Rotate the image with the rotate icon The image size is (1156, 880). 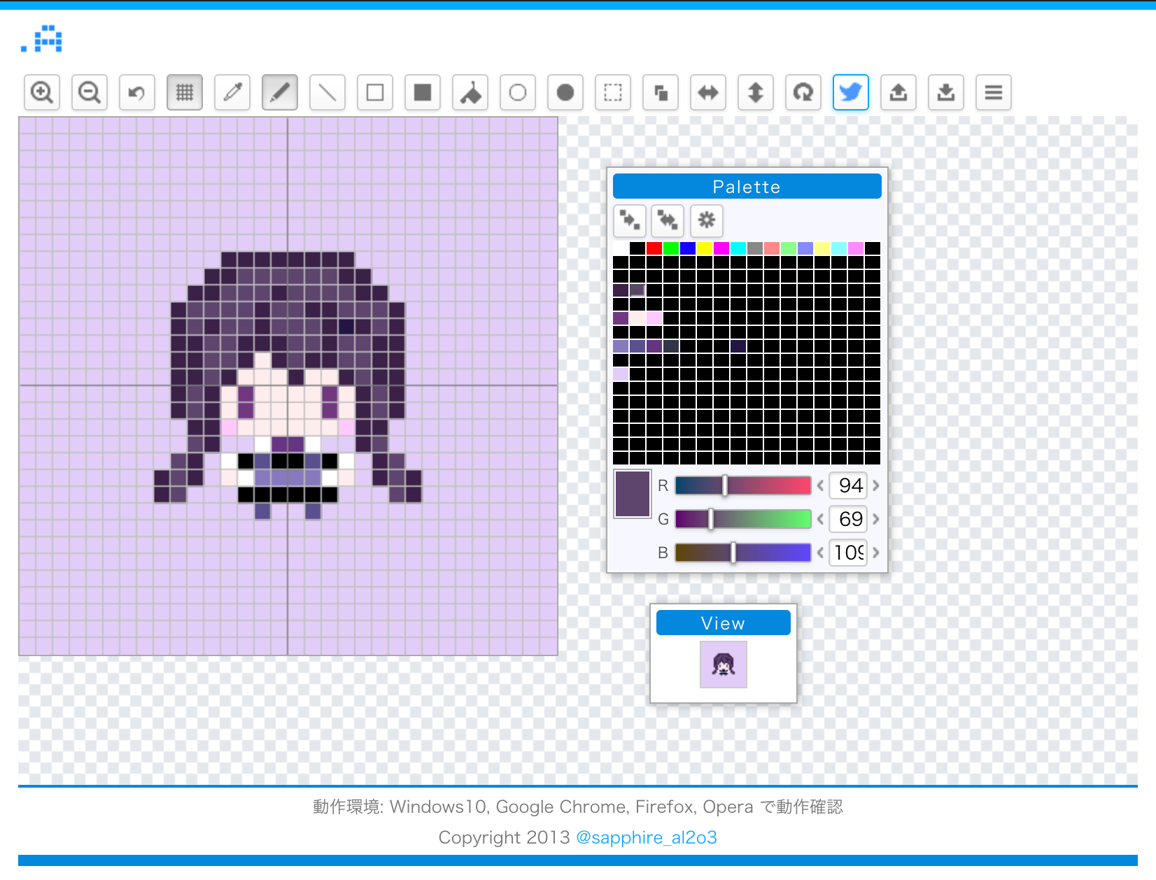click(x=803, y=92)
